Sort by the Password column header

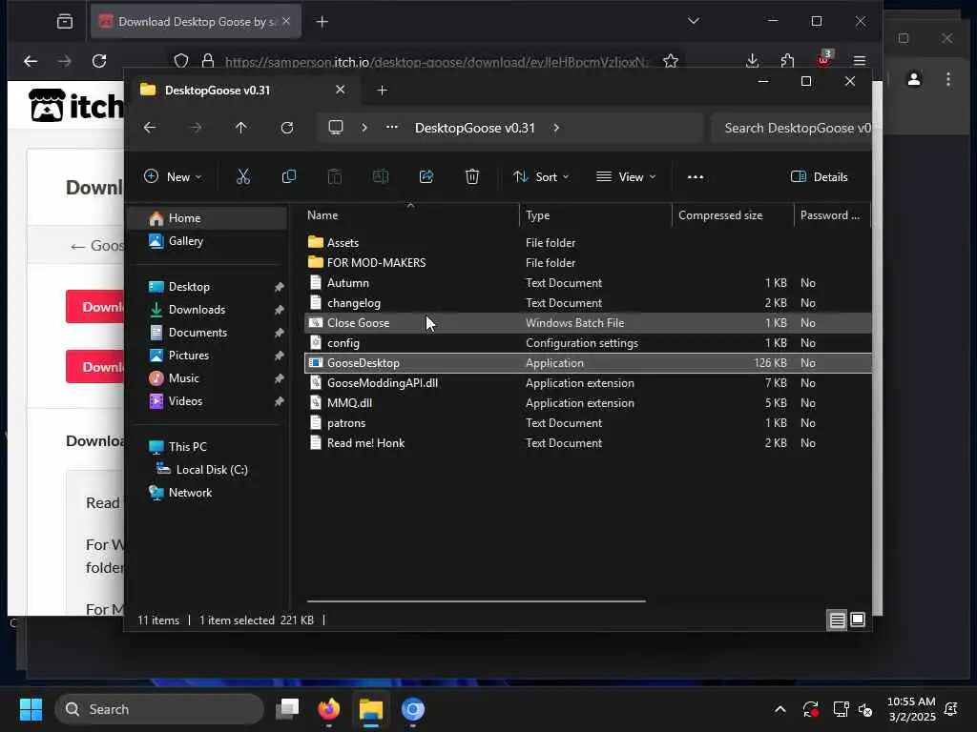[832, 215]
